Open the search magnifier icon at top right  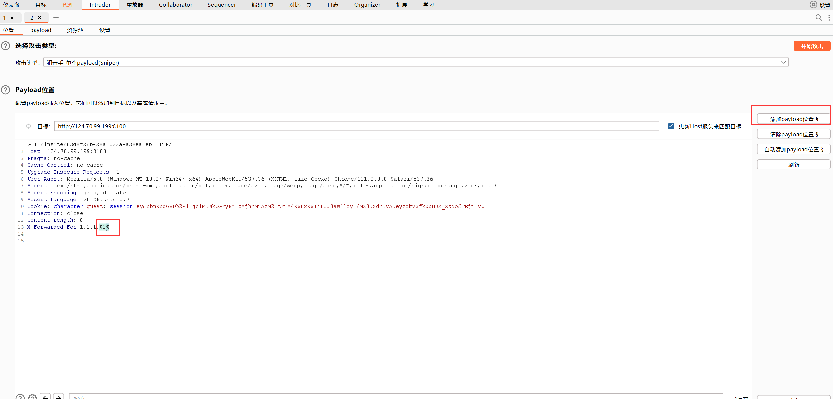pos(819,18)
